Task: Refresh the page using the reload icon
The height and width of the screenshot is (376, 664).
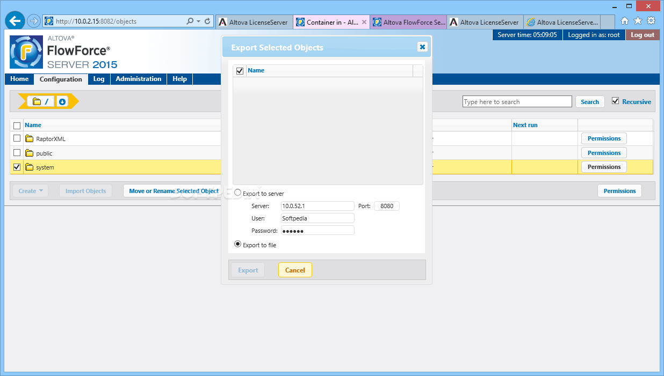Action: (207, 21)
